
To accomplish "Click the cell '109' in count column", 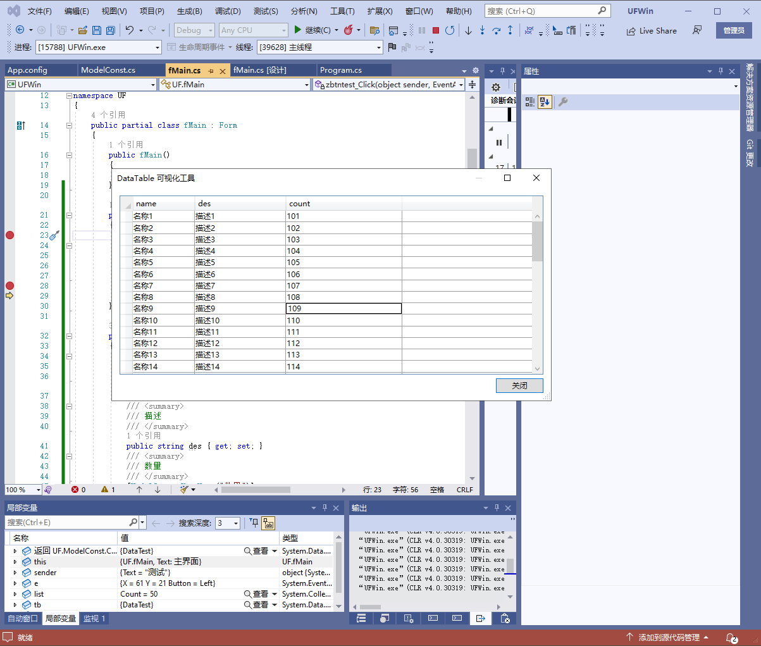I will click(x=343, y=308).
